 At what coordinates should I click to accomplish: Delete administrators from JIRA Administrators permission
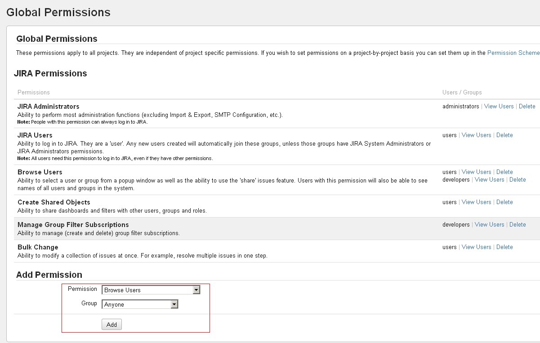527,107
